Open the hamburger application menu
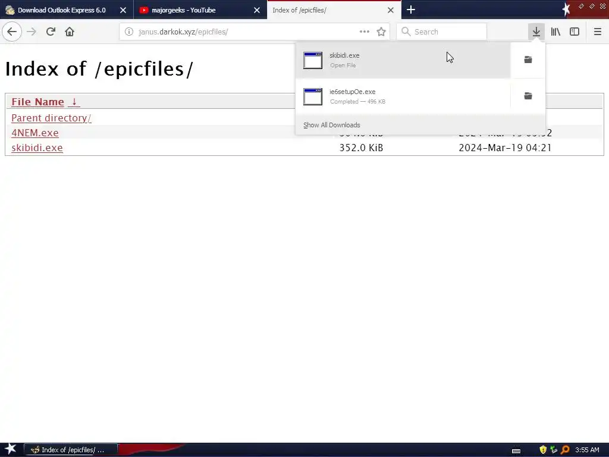This screenshot has width=609, height=457. [598, 32]
